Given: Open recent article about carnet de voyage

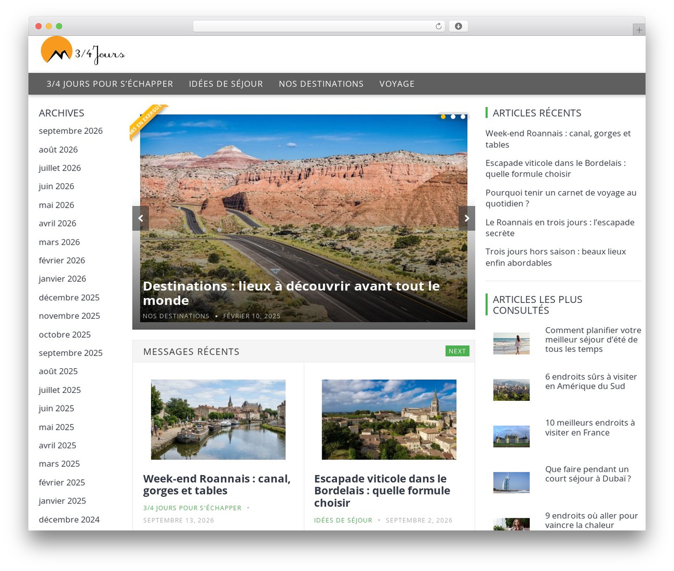Looking at the screenshot, I should point(561,198).
